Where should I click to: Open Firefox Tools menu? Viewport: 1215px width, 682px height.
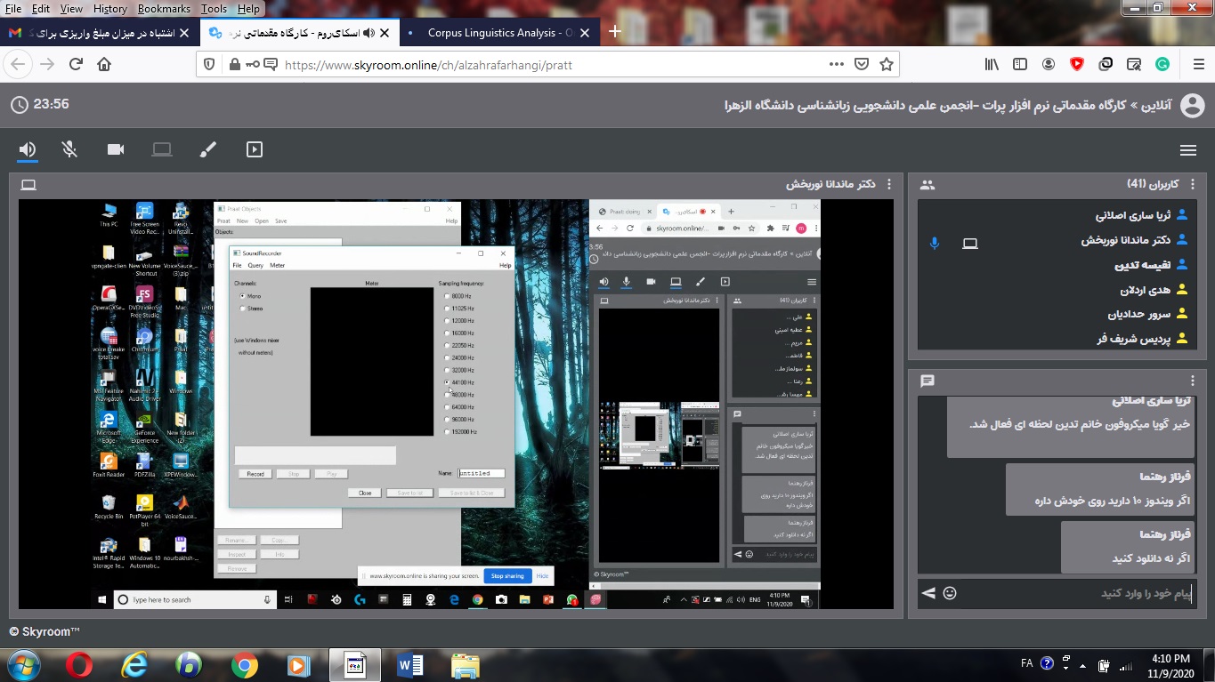pyautogui.click(x=214, y=8)
